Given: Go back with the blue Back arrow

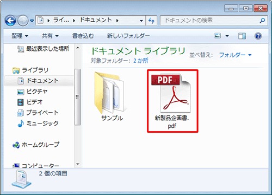Looking at the screenshot, I should pos(10,21).
